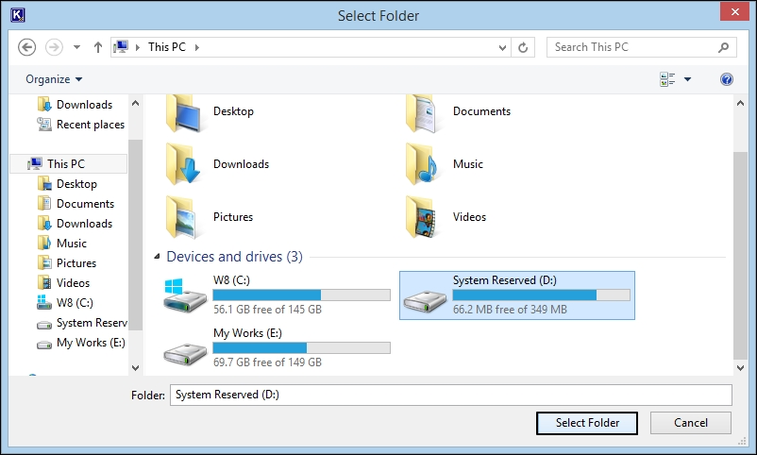Click the Desktop folder label in the main pane
This screenshot has width=757, height=455.
point(233,111)
